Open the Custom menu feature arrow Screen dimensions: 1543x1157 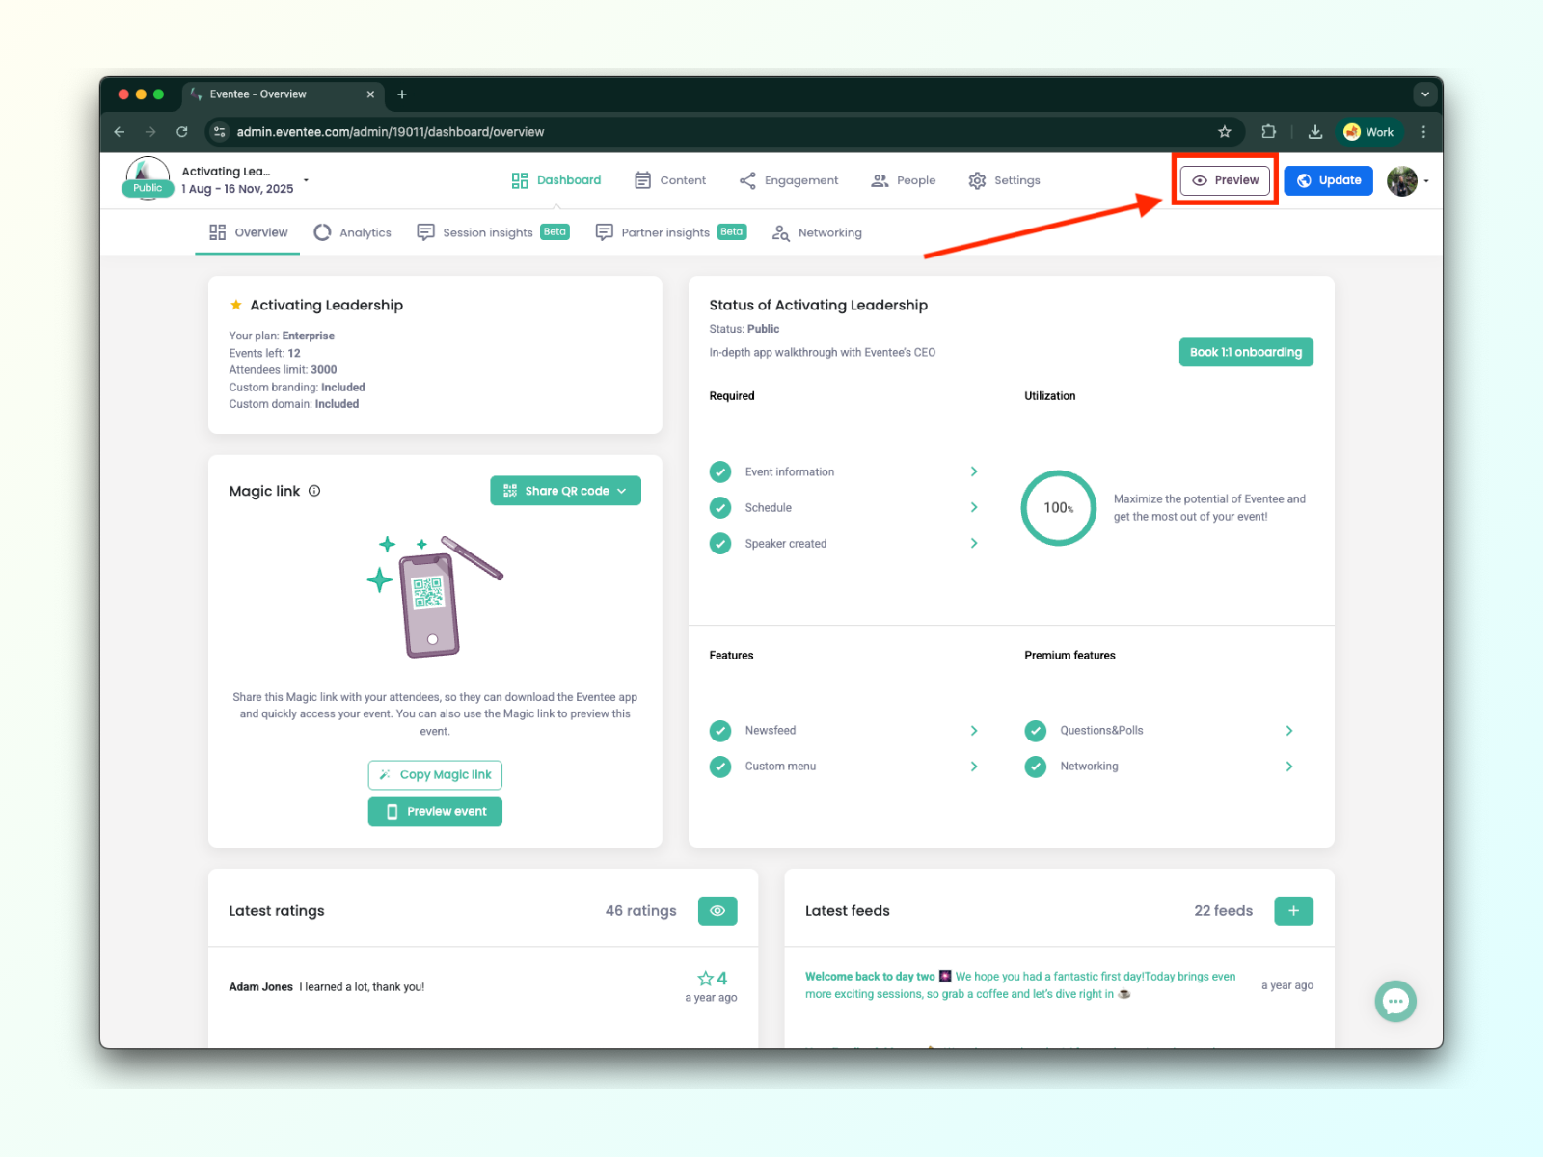point(974,767)
